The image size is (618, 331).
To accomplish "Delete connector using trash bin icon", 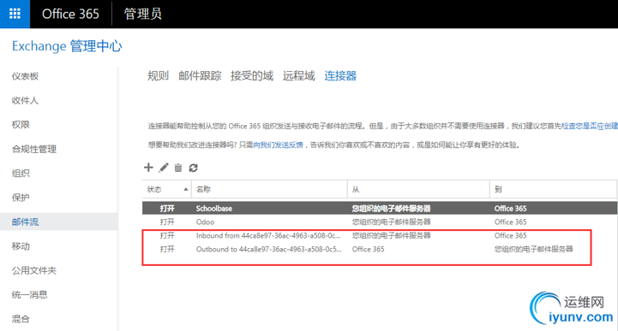I will 178,168.
